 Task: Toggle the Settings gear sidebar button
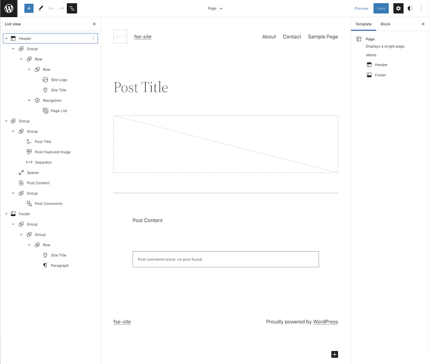[x=398, y=8]
